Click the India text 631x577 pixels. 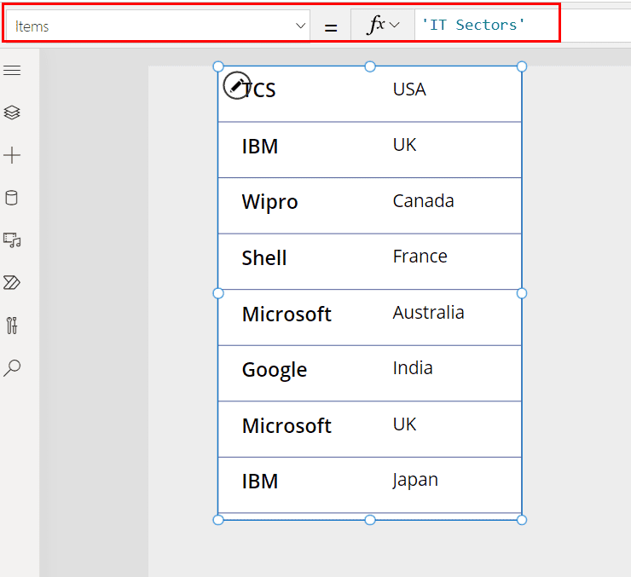413,368
